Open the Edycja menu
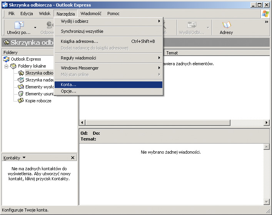Image resolution: width=272 pixels, height=215 pixels. tap(27, 14)
